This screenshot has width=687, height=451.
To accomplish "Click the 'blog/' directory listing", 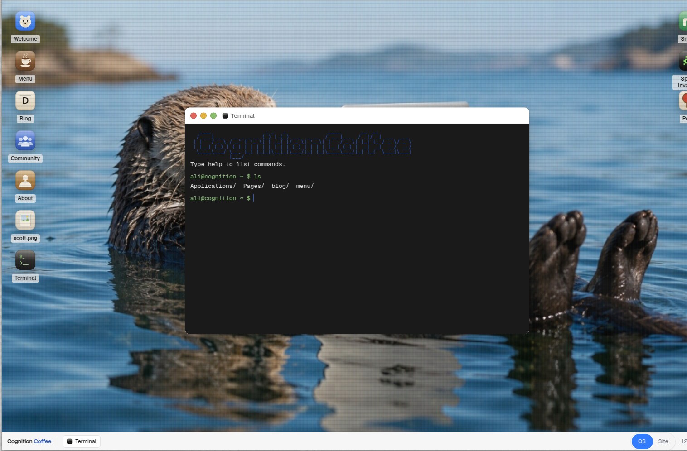I will 280,186.
